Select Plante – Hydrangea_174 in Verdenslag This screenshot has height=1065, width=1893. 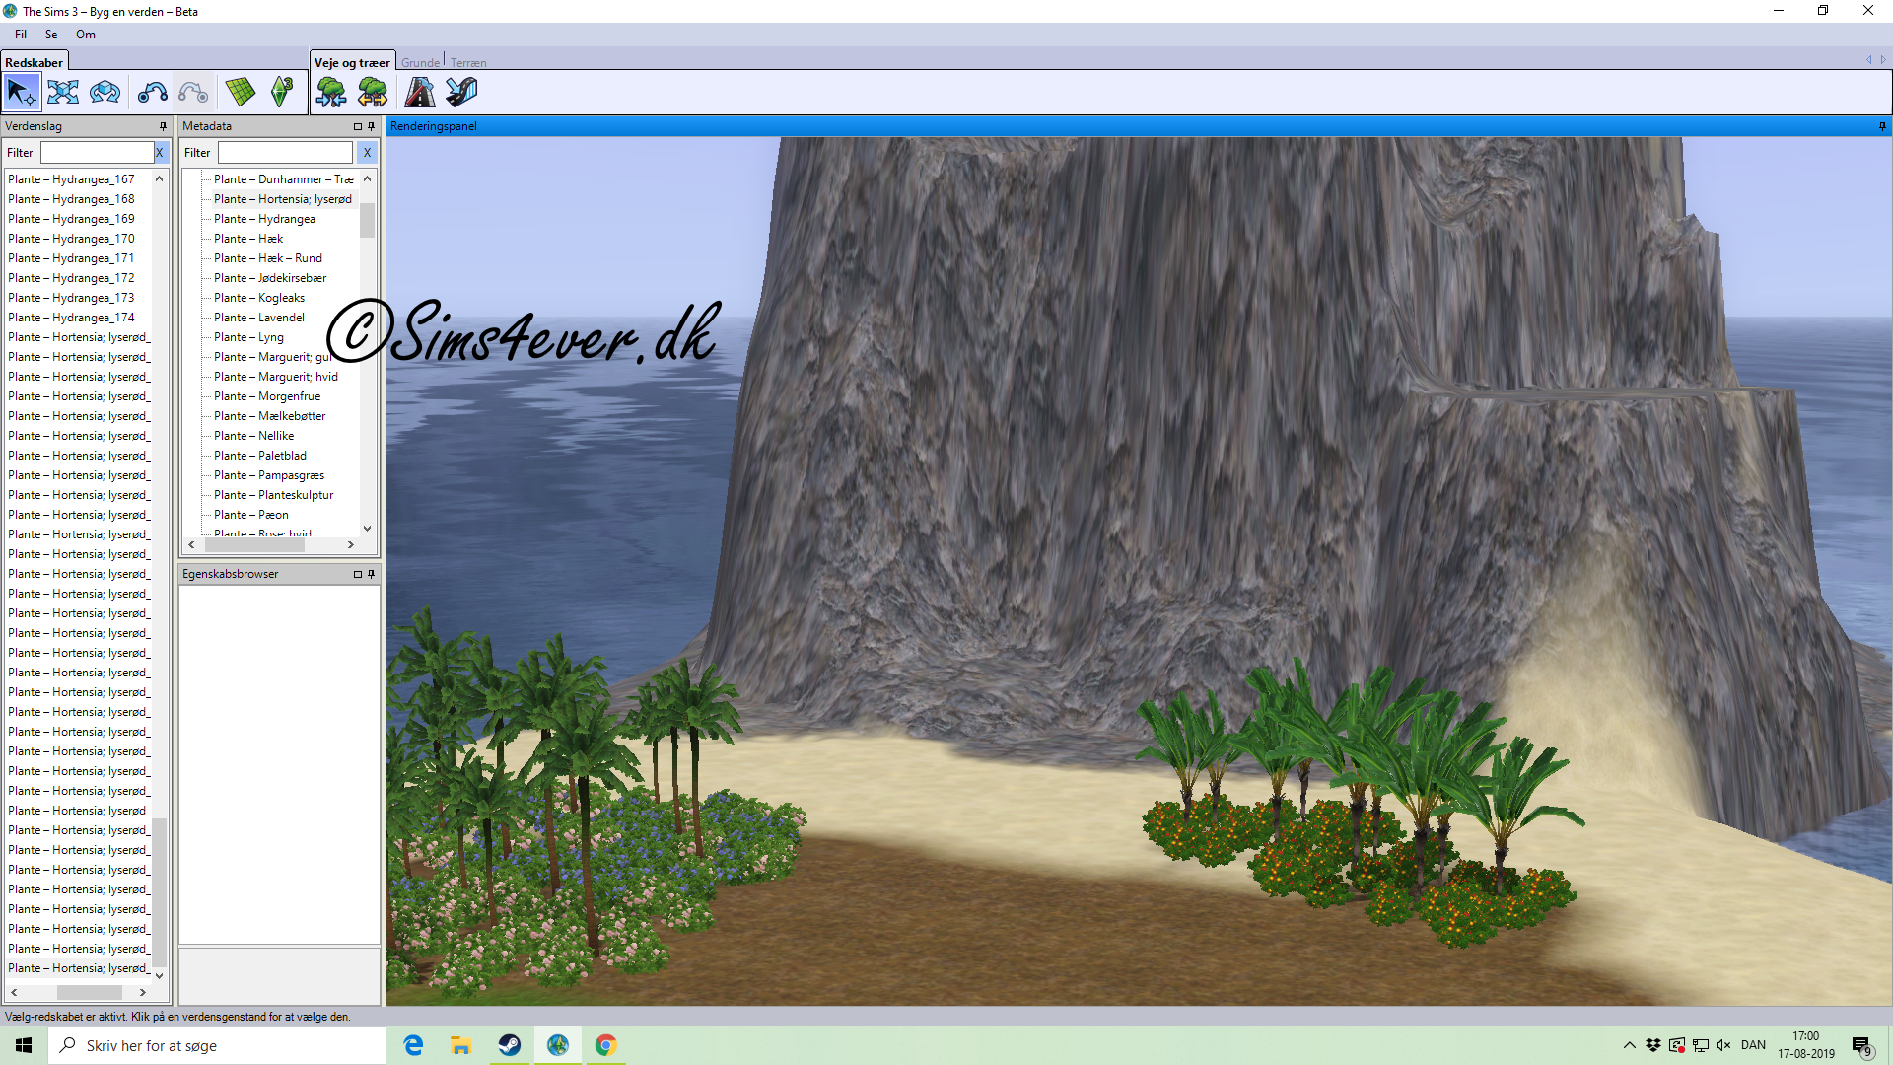71,318
